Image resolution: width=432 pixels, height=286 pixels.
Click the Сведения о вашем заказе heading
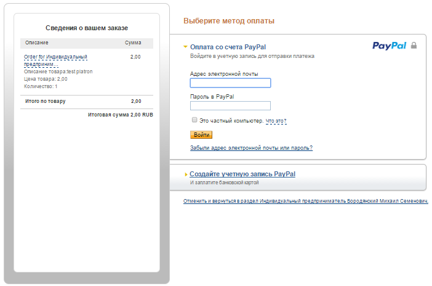(x=87, y=28)
